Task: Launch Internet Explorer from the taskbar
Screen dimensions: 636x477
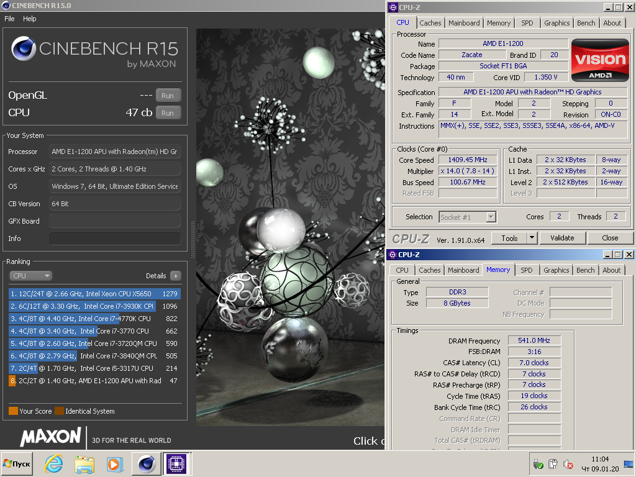Action: coord(53,463)
